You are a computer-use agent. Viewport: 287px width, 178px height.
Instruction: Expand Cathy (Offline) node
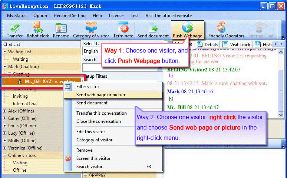(4, 118)
